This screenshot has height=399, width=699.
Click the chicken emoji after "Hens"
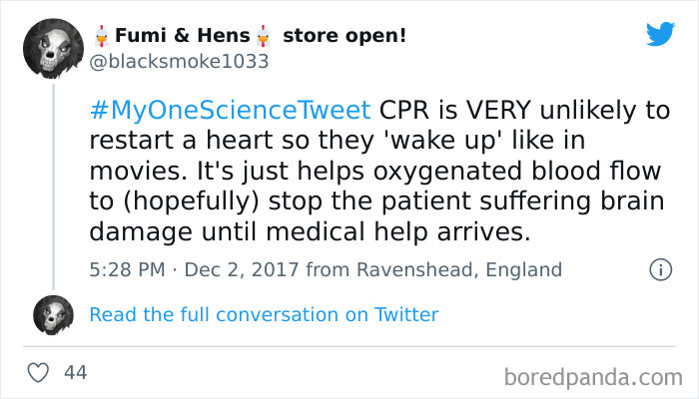click(264, 36)
